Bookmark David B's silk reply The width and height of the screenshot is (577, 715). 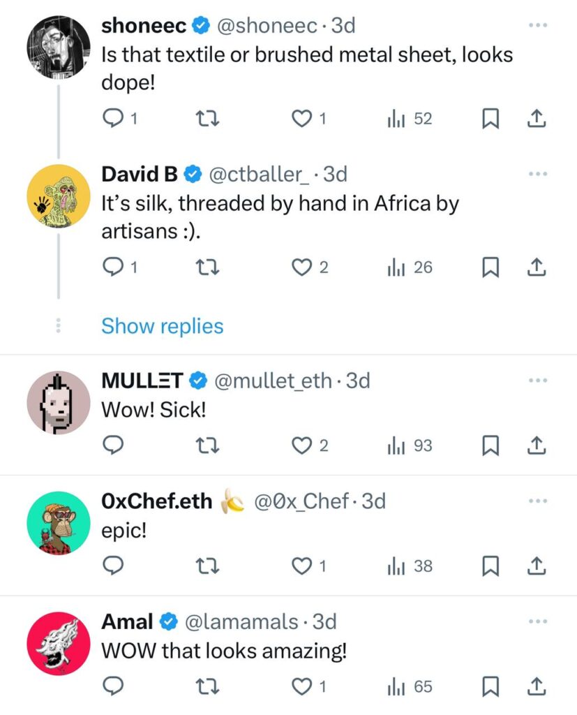tap(491, 267)
